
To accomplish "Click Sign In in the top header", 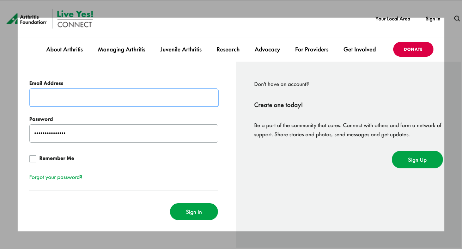I will [433, 19].
